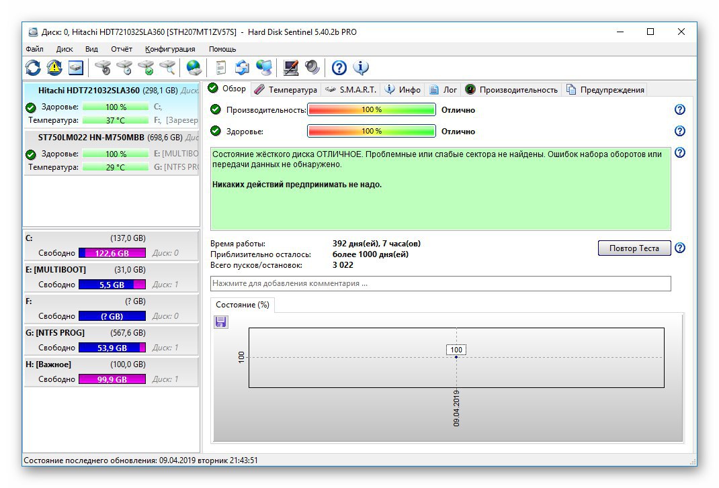The image size is (719, 488).
Task: Click the comment input field
Action: [x=441, y=283]
